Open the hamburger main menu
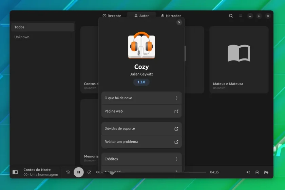This screenshot has width=285, height=190. [241, 16]
